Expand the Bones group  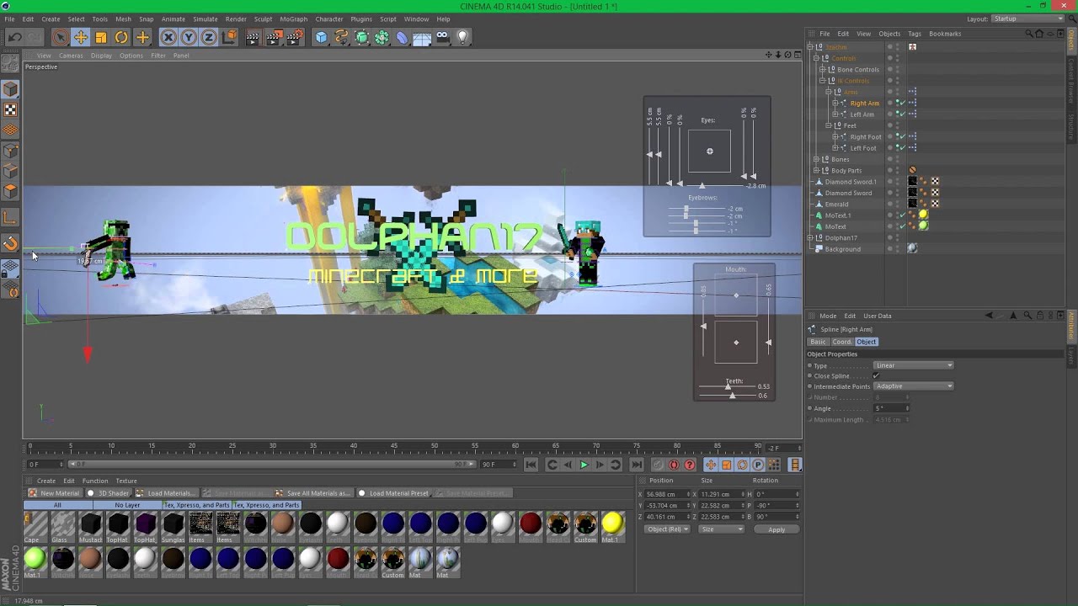(816, 159)
